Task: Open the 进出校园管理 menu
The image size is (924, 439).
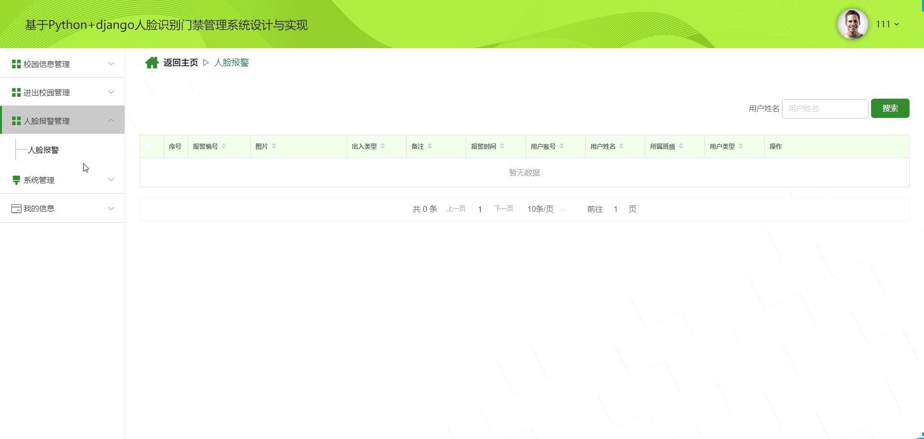Action: tap(47, 92)
